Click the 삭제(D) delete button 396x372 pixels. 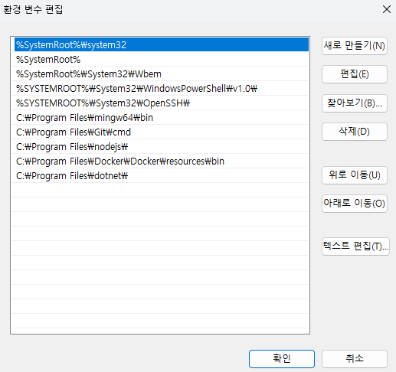click(x=355, y=132)
